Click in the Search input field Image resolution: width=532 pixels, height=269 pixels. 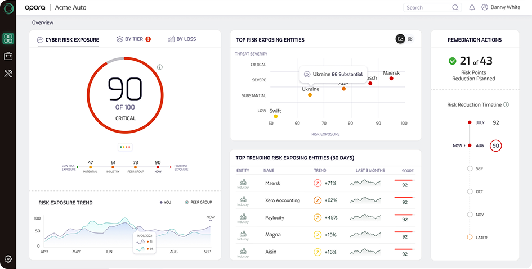click(x=428, y=8)
